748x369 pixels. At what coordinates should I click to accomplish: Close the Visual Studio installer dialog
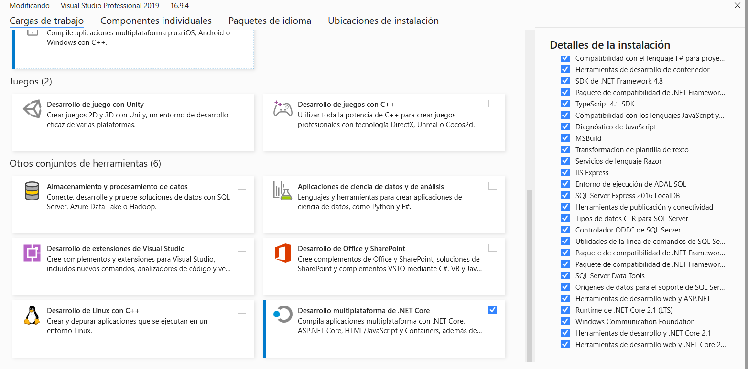click(x=737, y=5)
